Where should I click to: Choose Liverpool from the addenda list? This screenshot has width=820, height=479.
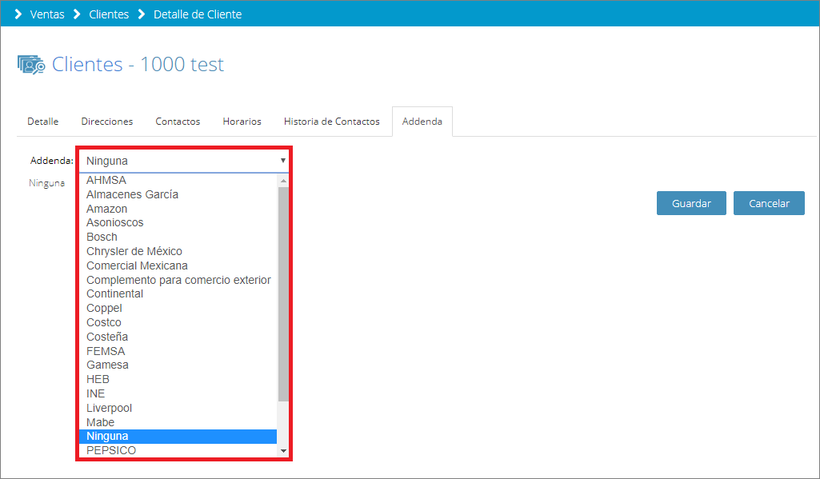(x=178, y=408)
